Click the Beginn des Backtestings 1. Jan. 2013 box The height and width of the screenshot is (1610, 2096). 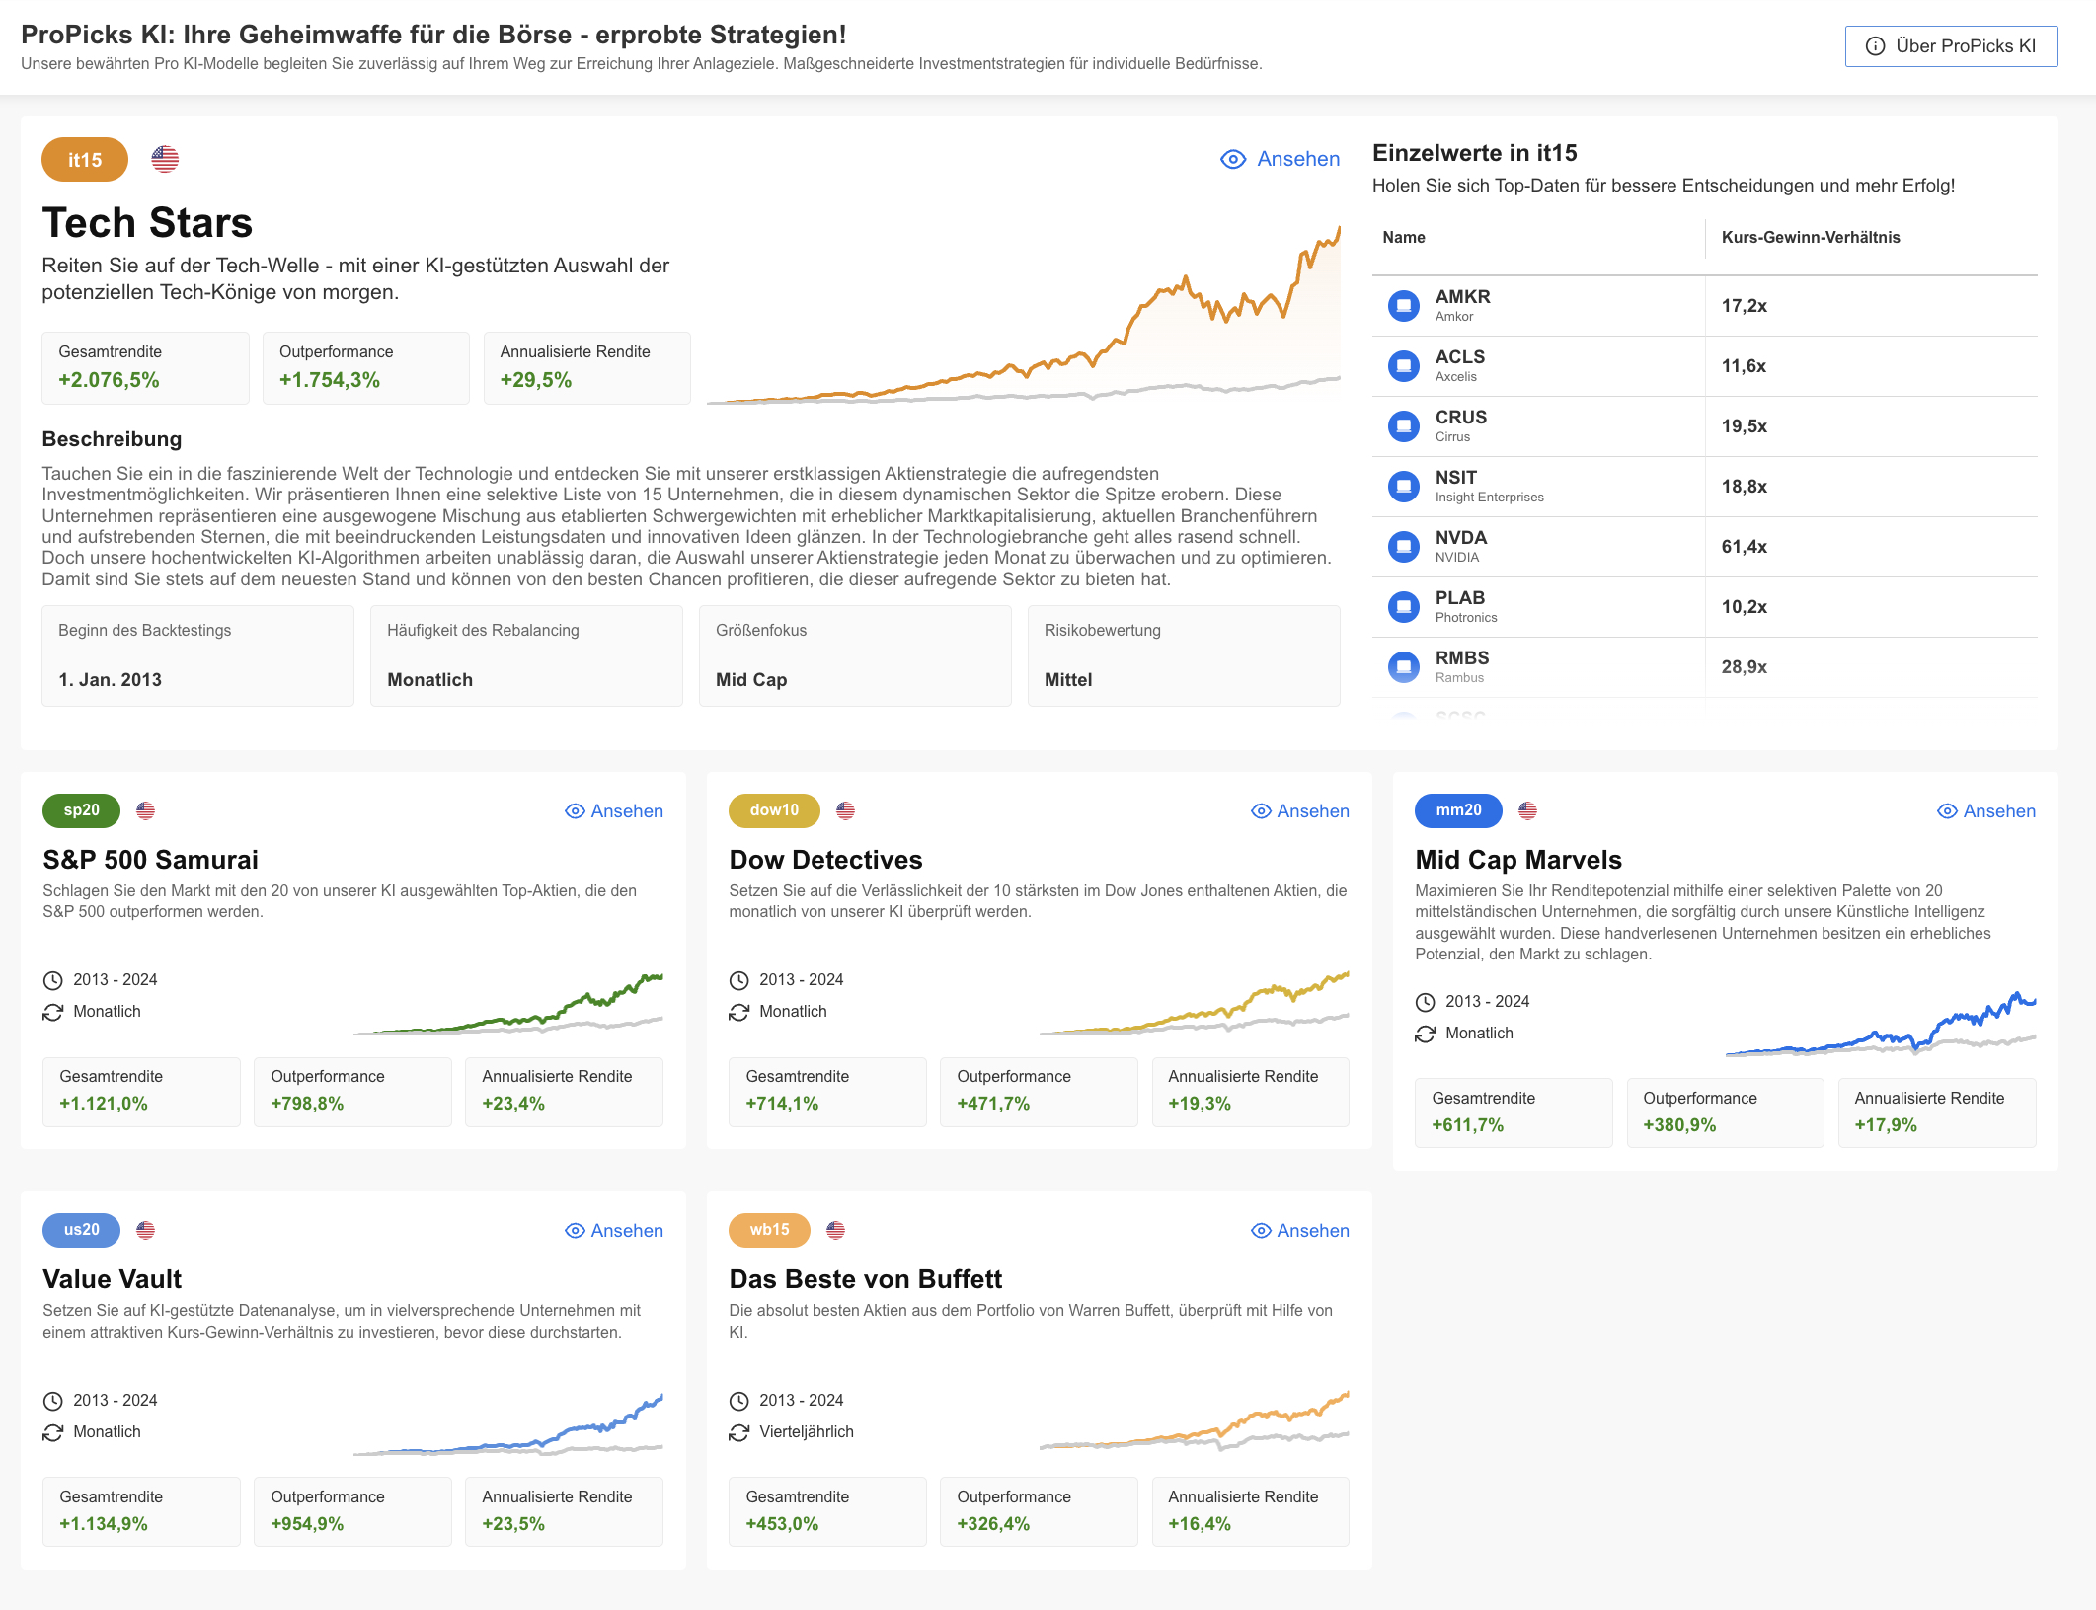pos(197,655)
